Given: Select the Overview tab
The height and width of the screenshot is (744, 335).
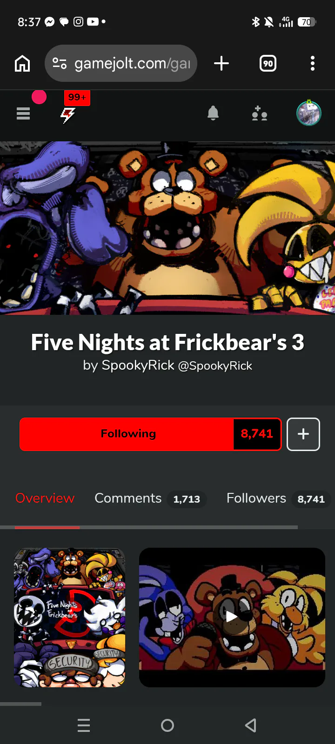Looking at the screenshot, I should click(45, 498).
